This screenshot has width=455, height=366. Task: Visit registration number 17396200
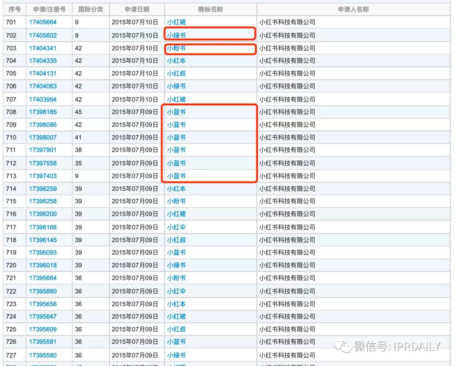[x=43, y=214]
